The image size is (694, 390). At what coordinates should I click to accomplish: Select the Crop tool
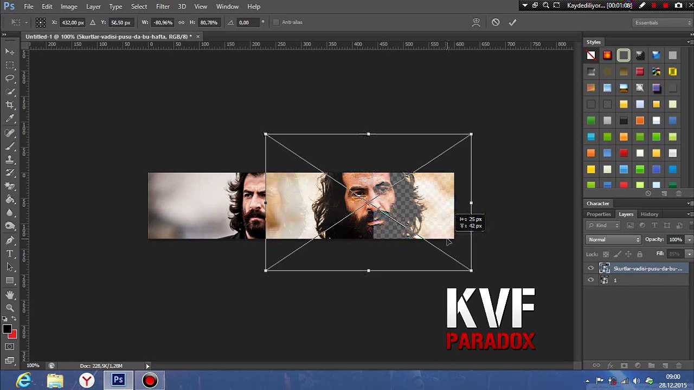(10, 105)
